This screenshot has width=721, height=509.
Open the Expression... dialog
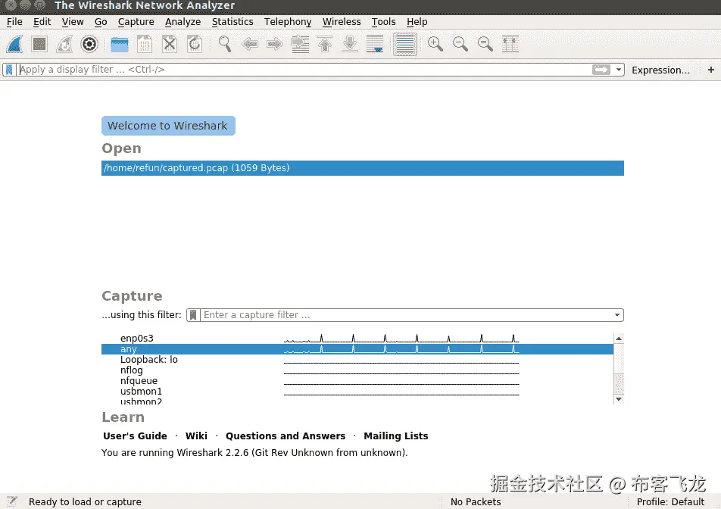pyautogui.click(x=660, y=70)
